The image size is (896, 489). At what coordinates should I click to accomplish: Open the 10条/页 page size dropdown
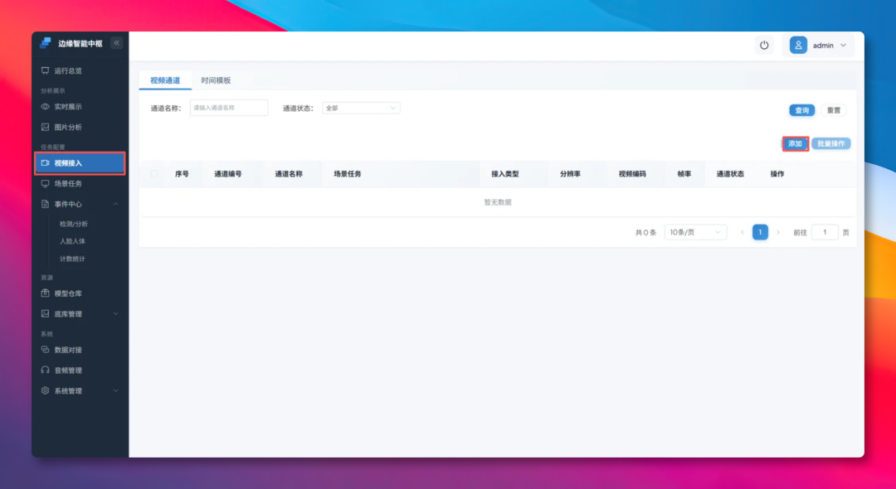tap(695, 232)
